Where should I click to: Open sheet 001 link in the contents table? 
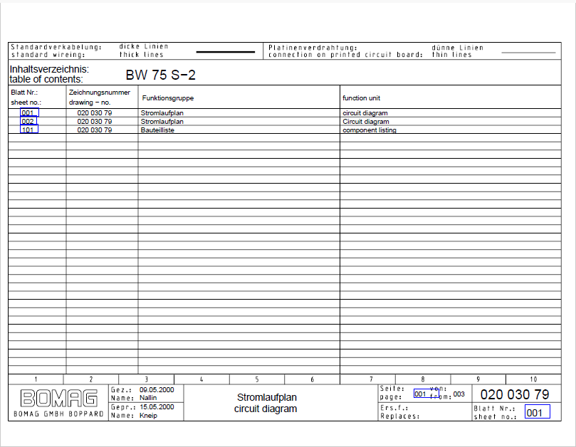29,112
